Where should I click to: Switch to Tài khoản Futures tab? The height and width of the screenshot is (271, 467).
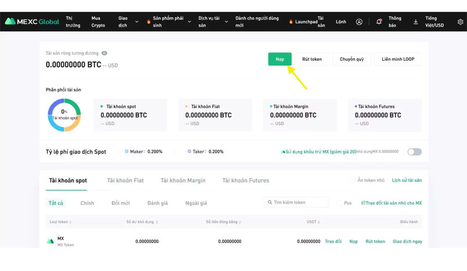pyautogui.click(x=246, y=181)
